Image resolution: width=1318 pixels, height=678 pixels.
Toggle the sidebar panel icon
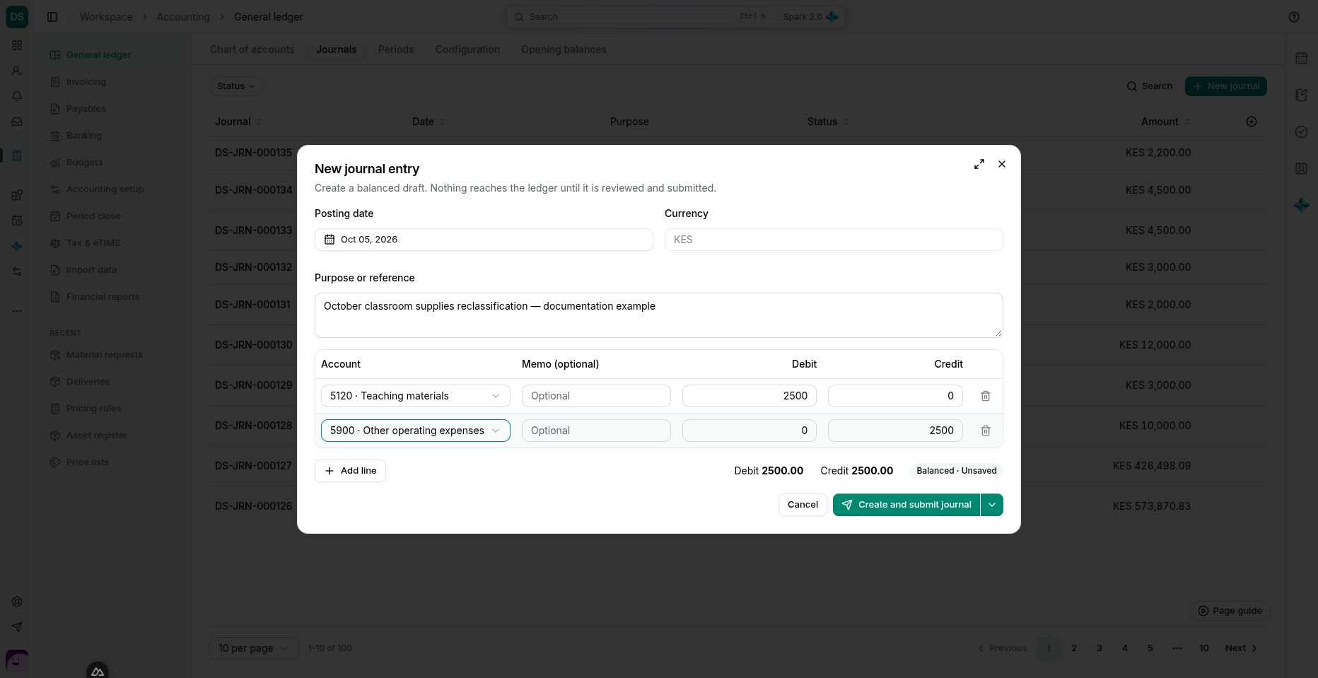click(x=52, y=17)
